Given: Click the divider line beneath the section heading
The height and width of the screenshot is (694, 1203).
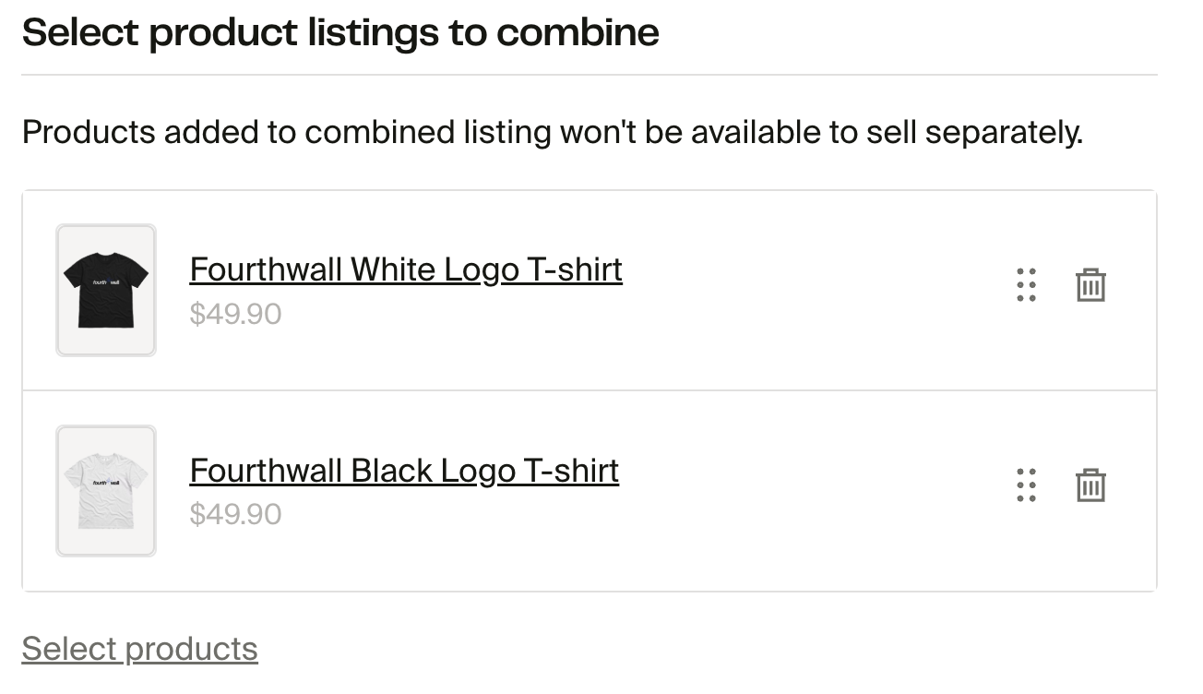Looking at the screenshot, I should [589, 75].
